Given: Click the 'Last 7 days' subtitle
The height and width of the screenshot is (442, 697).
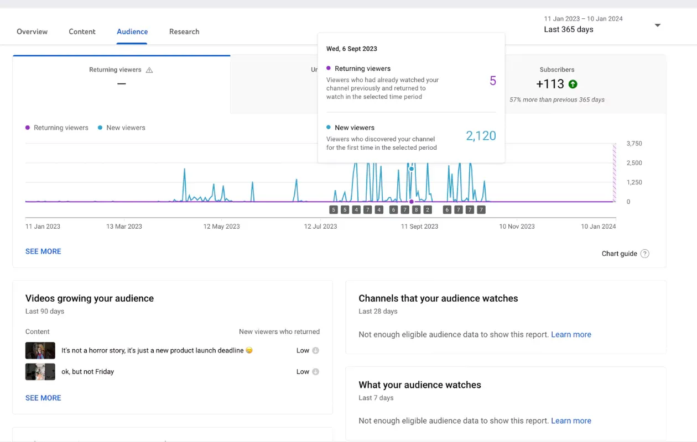Looking at the screenshot, I should (x=376, y=398).
